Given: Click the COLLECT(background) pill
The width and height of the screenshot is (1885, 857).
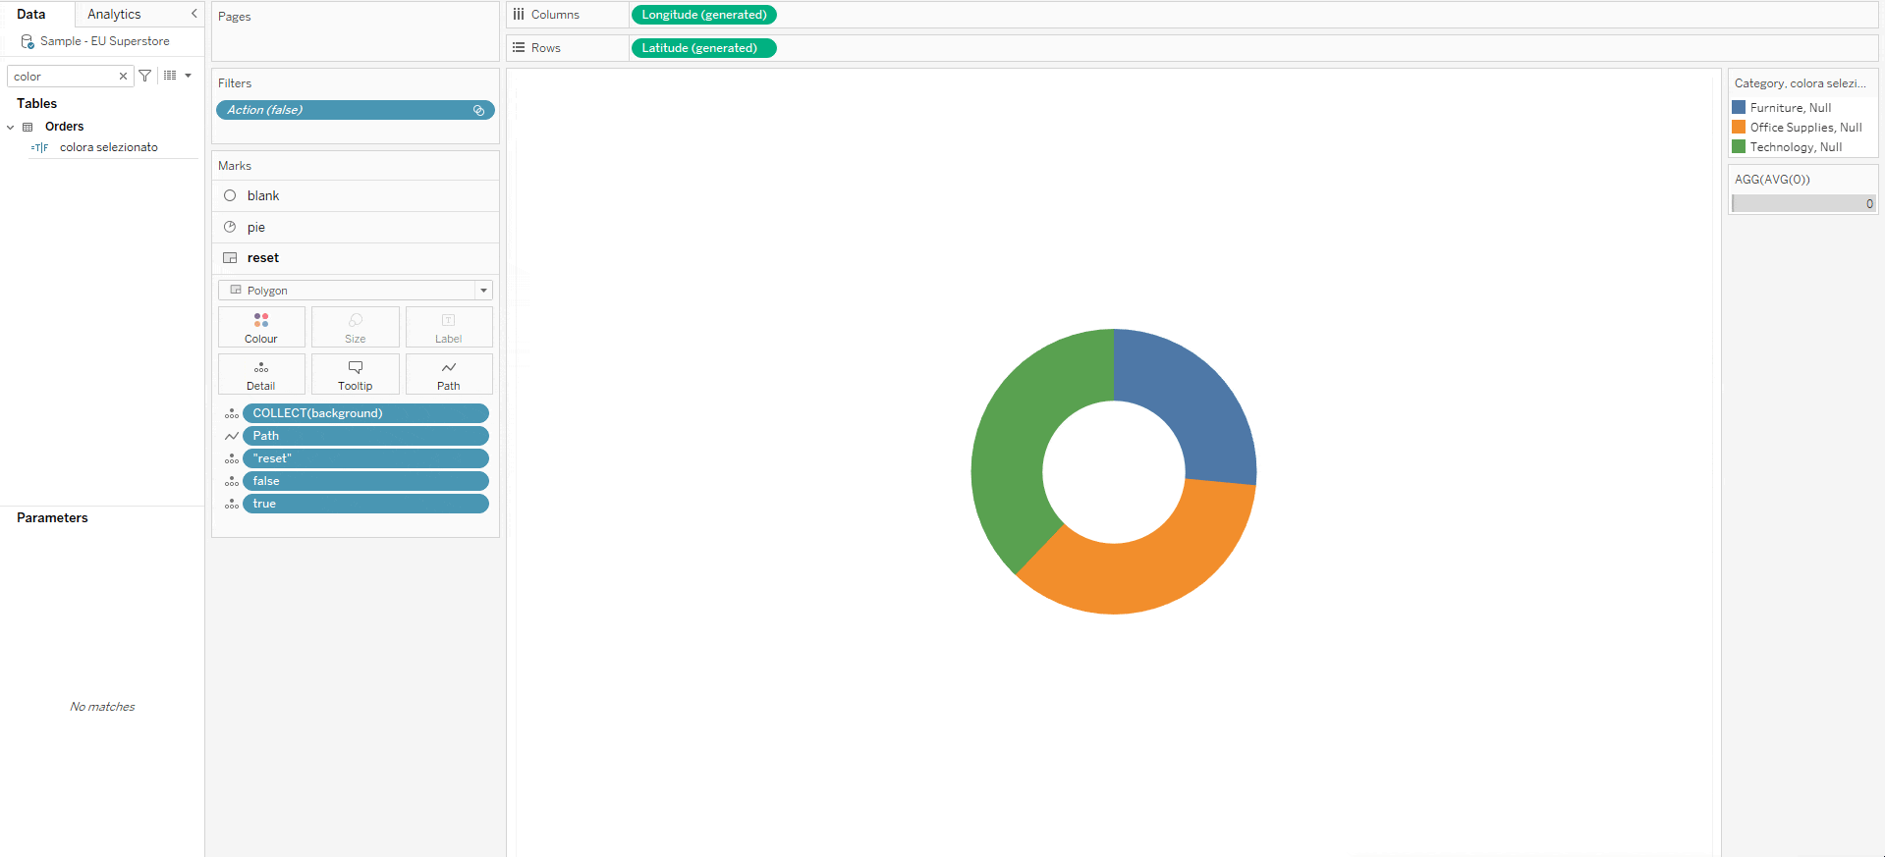Looking at the screenshot, I should (365, 413).
